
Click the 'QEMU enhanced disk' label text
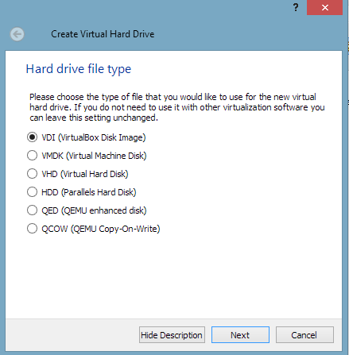click(104, 210)
